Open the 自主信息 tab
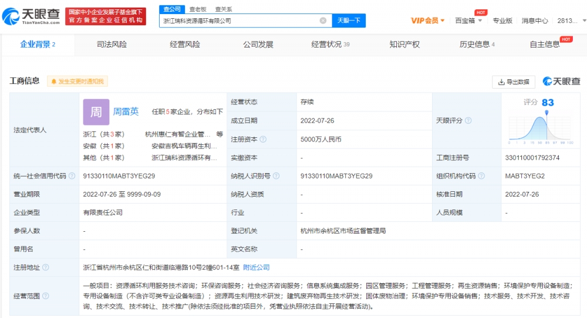Viewport: 587px width, 318px height. point(544,45)
